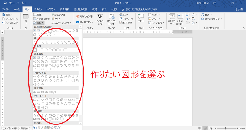Choose the straight line shape in 線 section
This screenshot has width=246, height=130.
(35, 42)
